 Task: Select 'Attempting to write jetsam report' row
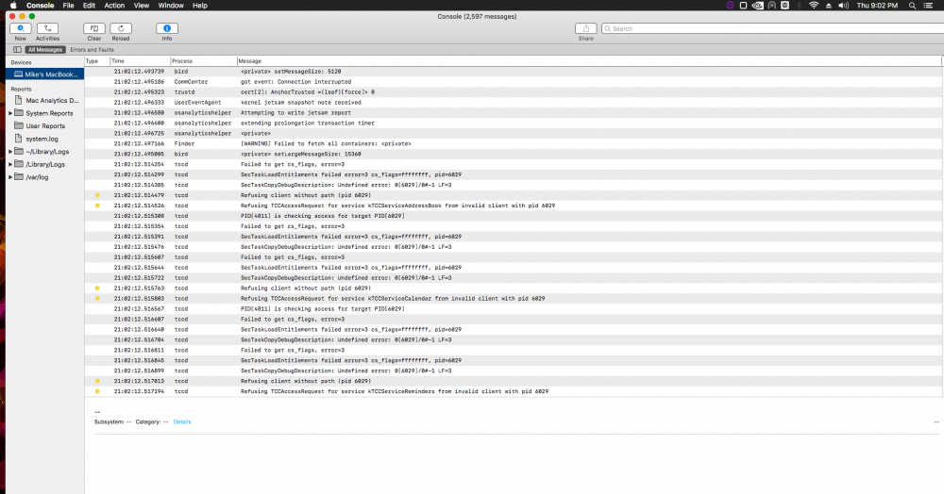514,112
